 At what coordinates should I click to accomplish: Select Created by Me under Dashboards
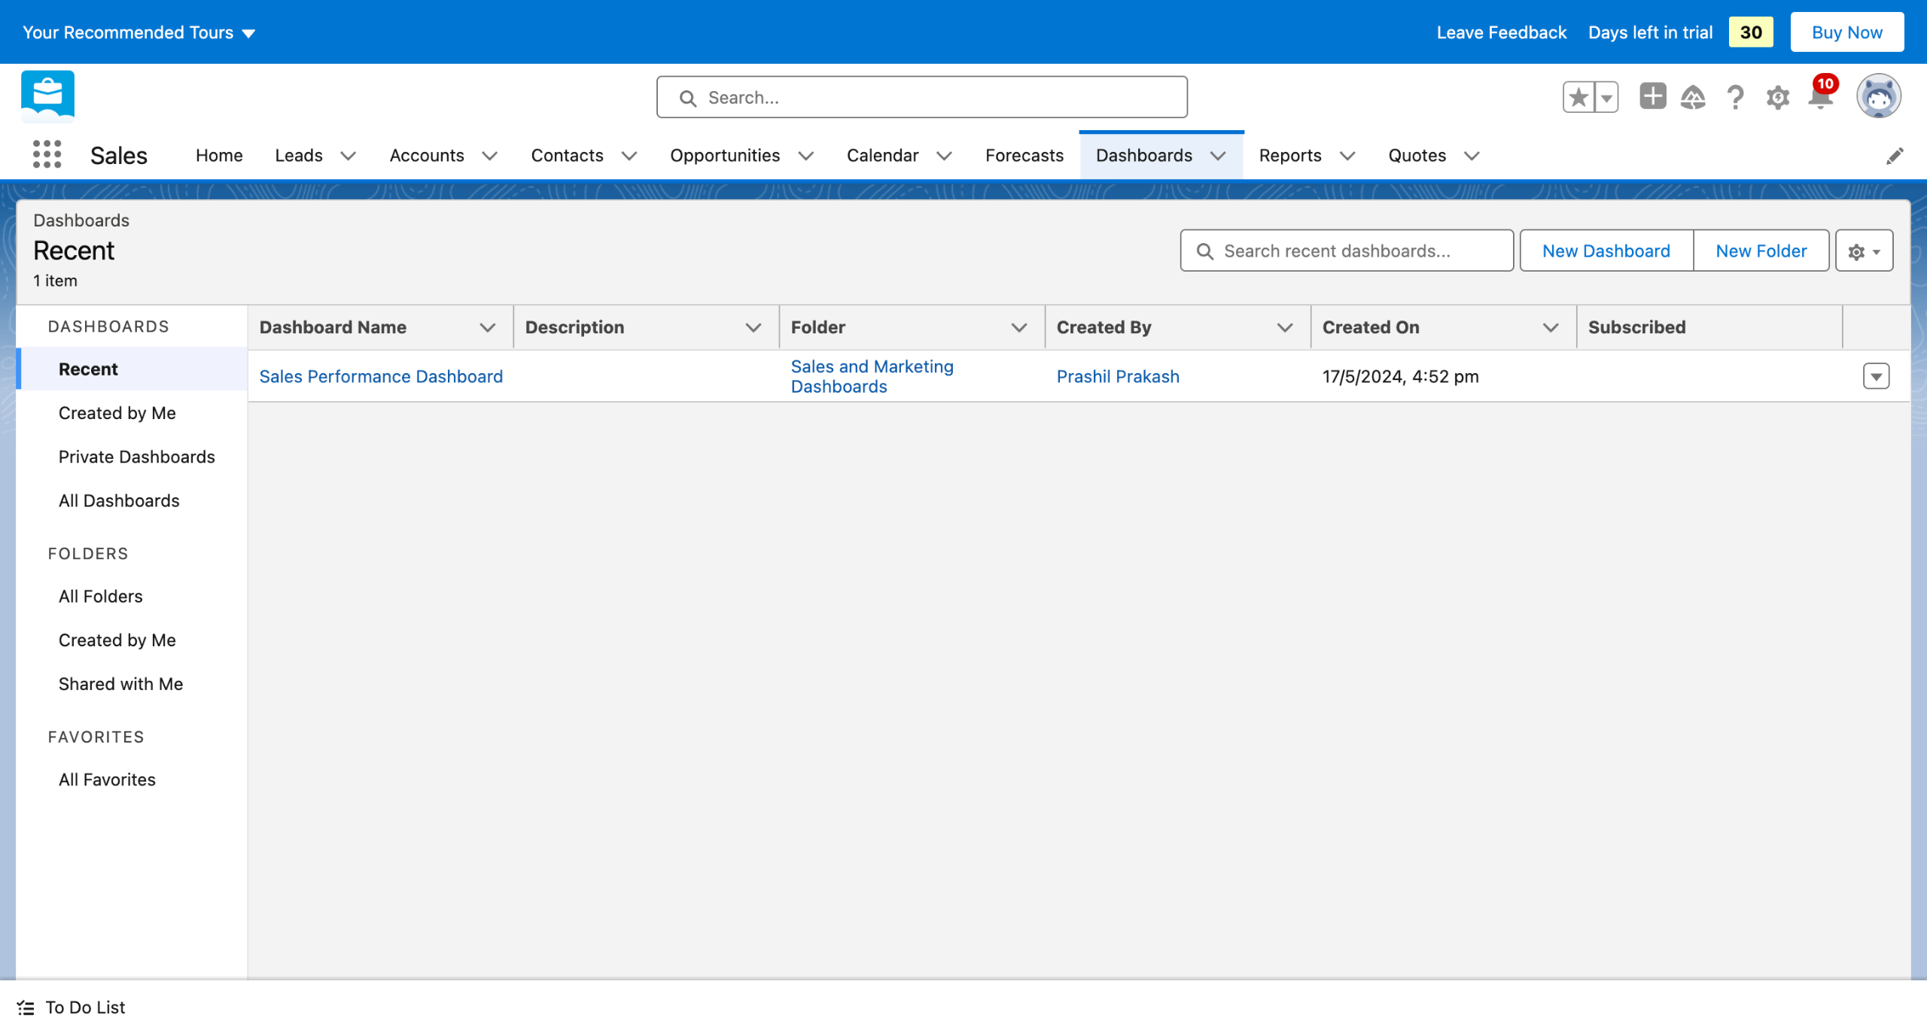click(117, 413)
